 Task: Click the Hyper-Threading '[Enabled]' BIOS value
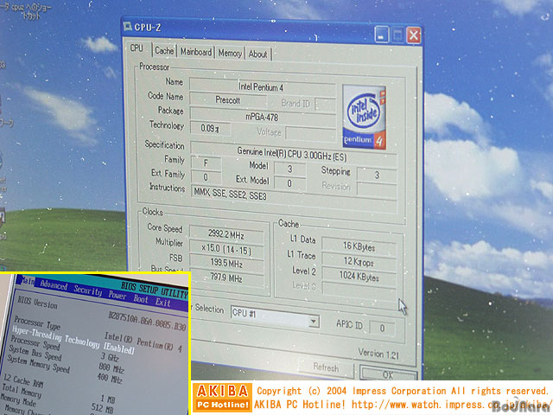click(119, 348)
